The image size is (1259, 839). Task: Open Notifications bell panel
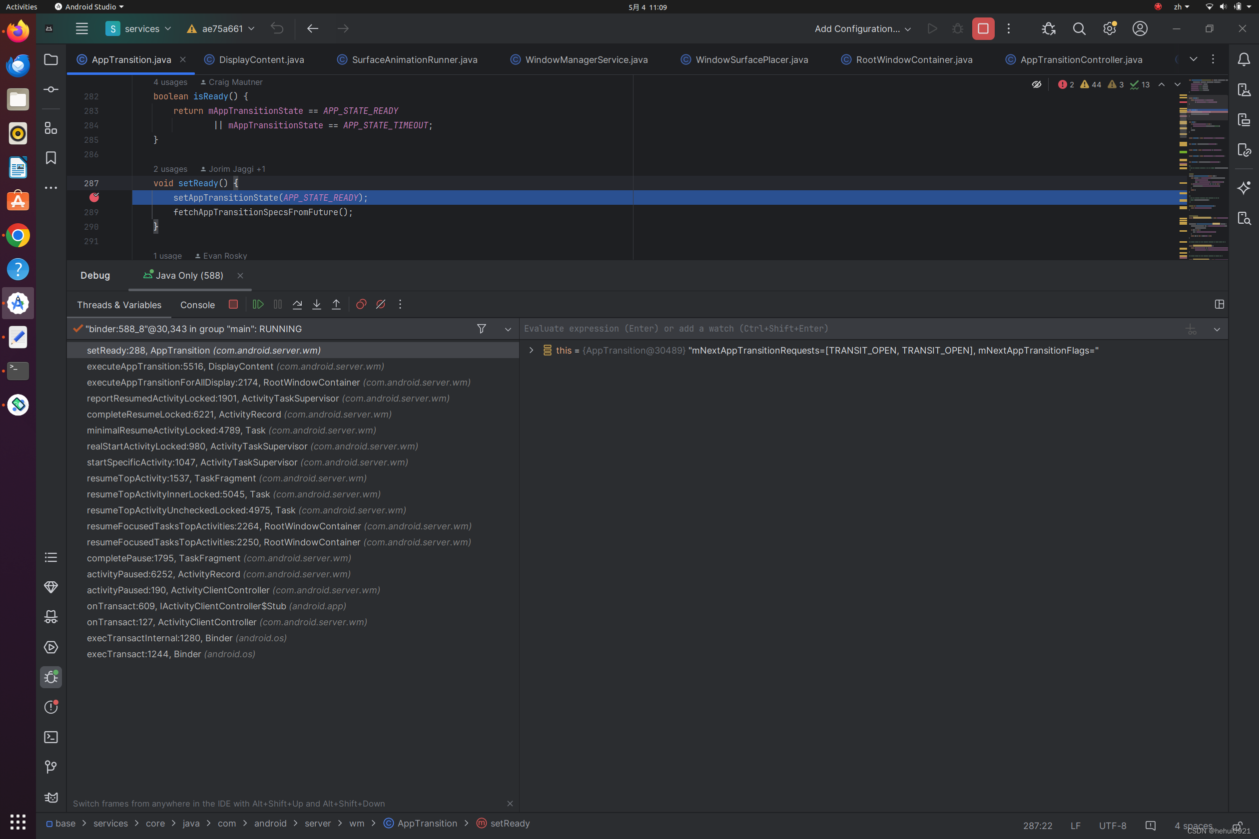1244,59
